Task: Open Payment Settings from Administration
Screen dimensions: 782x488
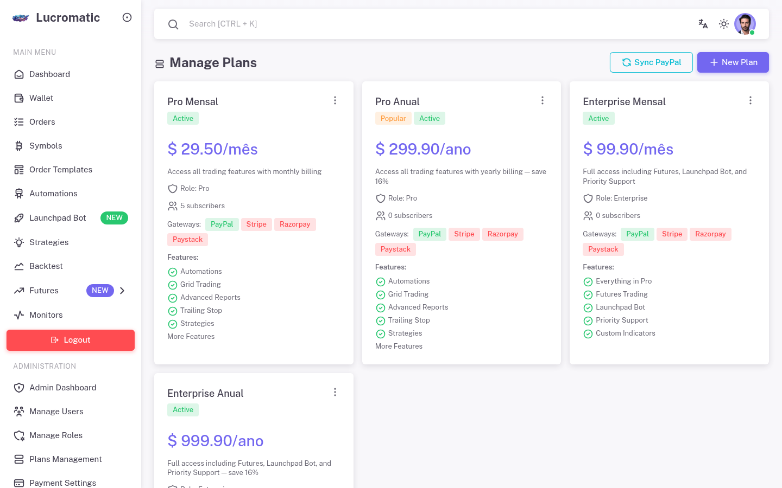Action: (62, 483)
